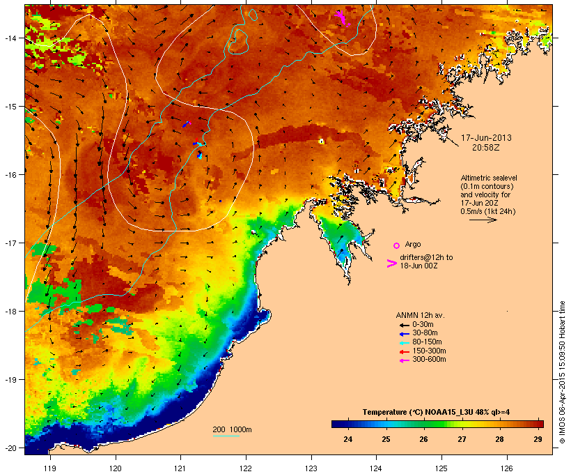Image resolution: width=571 pixels, height=474 pixels.
Task: Click the '0.5m/s (1kt 24h)' text
Action: click(x=488, y=211)
